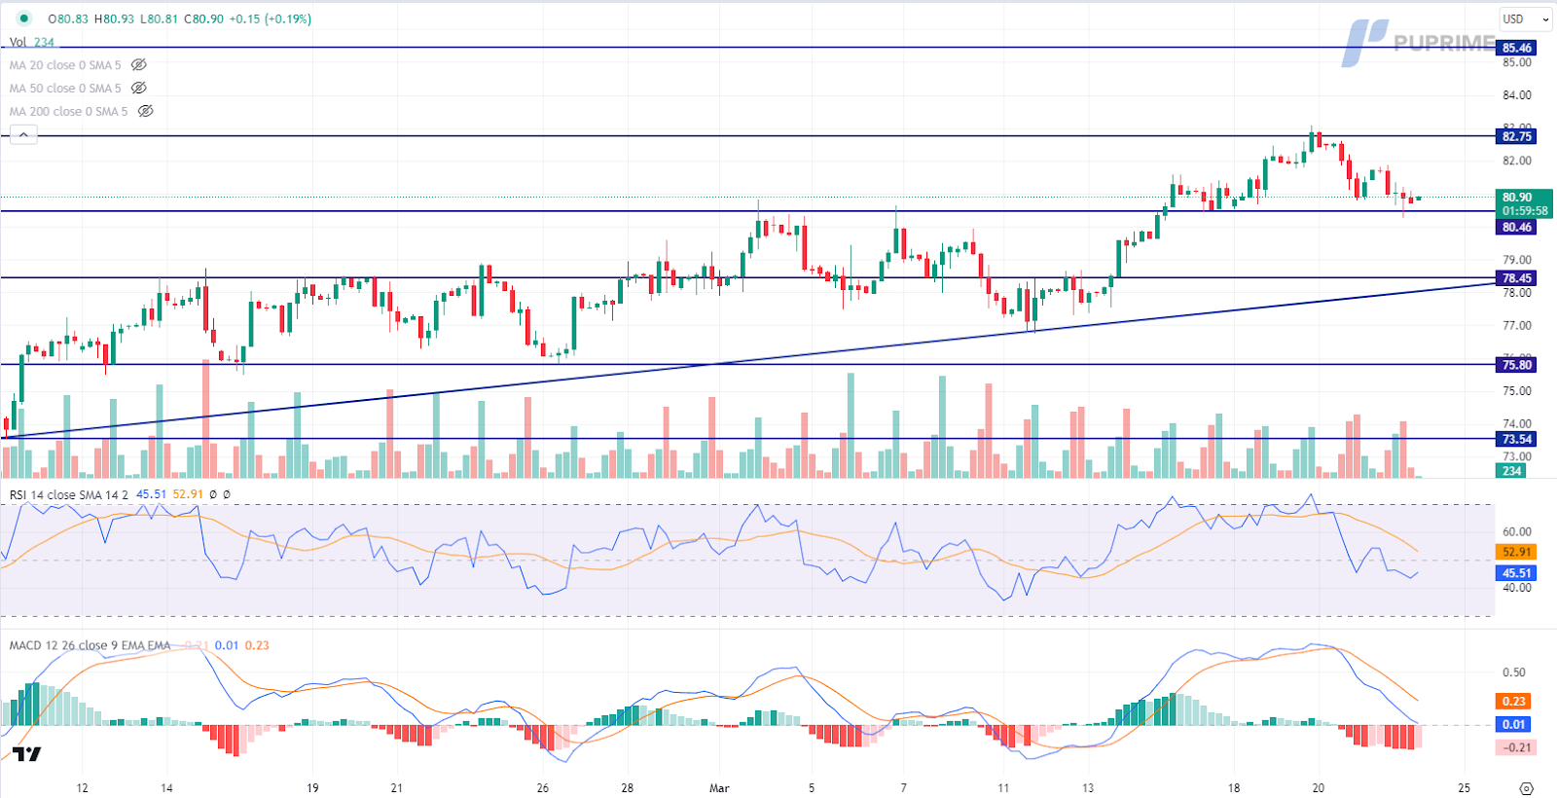Open chart settings gear on the time axis

point(1526,788)
